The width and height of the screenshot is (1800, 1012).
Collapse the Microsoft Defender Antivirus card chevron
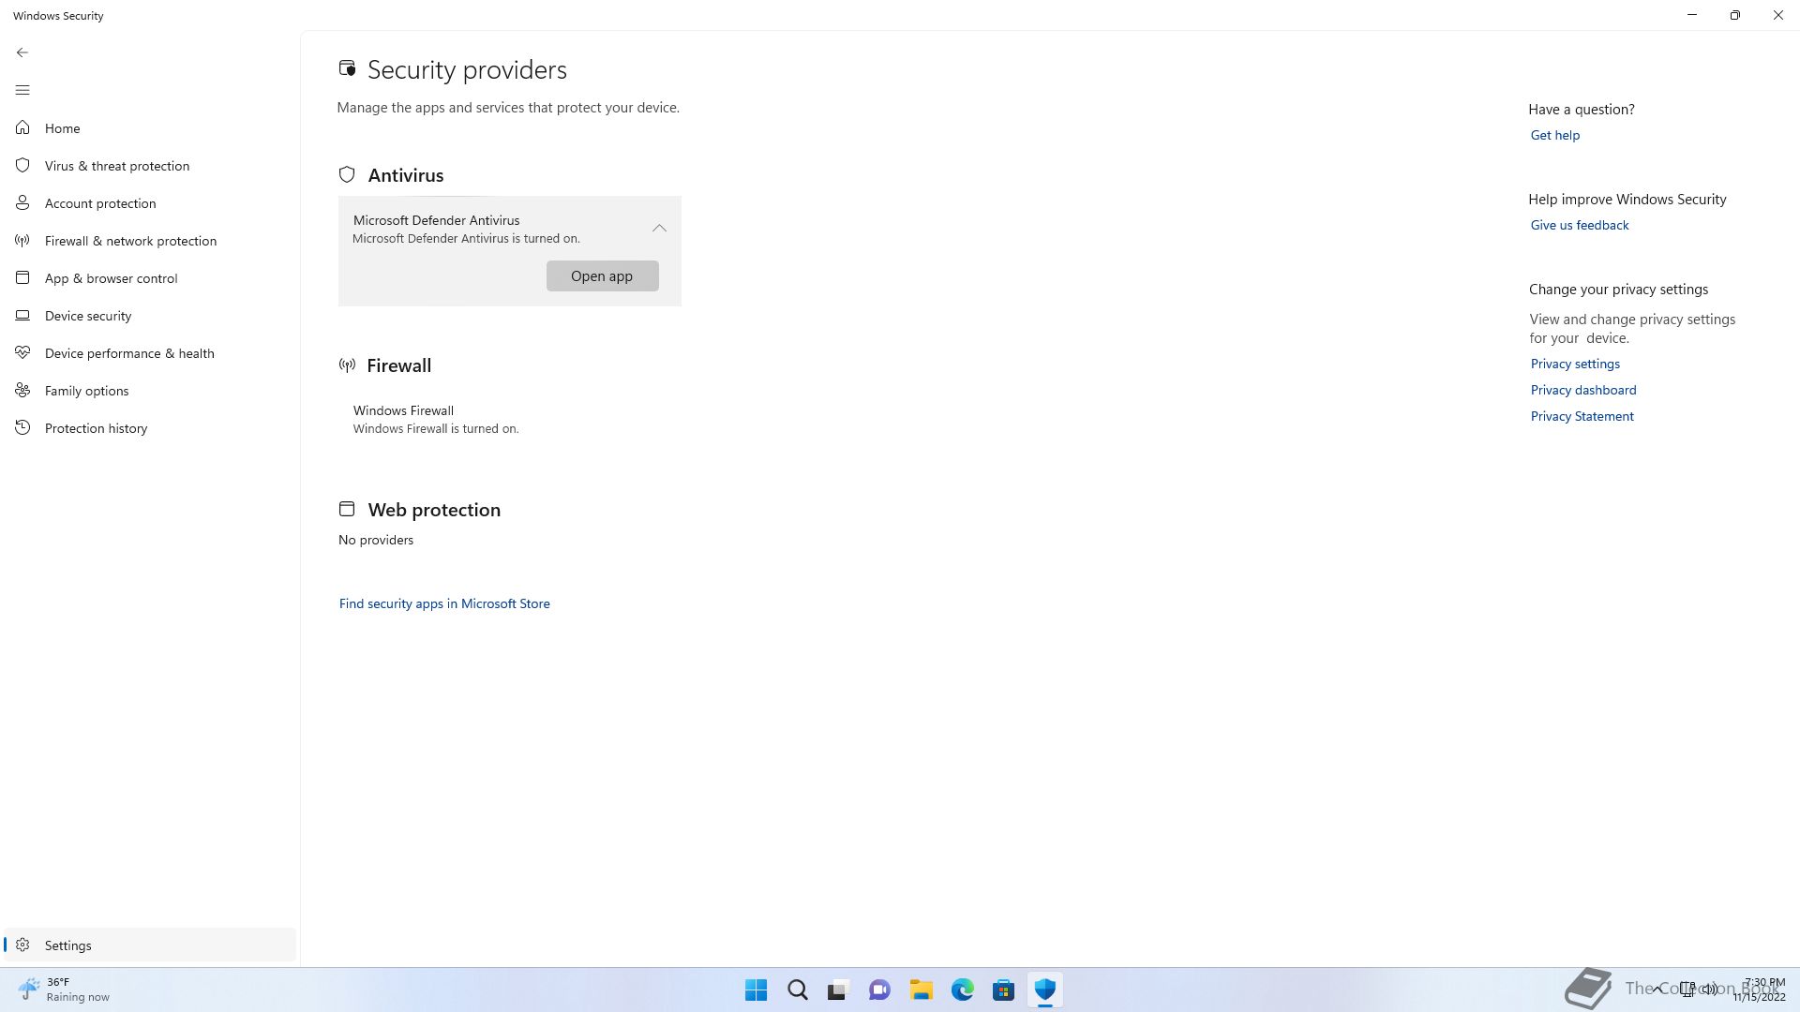click(659, 228)
